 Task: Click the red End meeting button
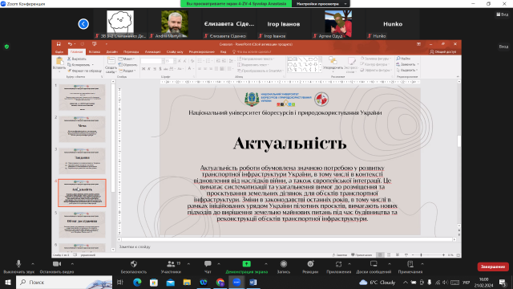pyautogui.click(x=493, y=267)
